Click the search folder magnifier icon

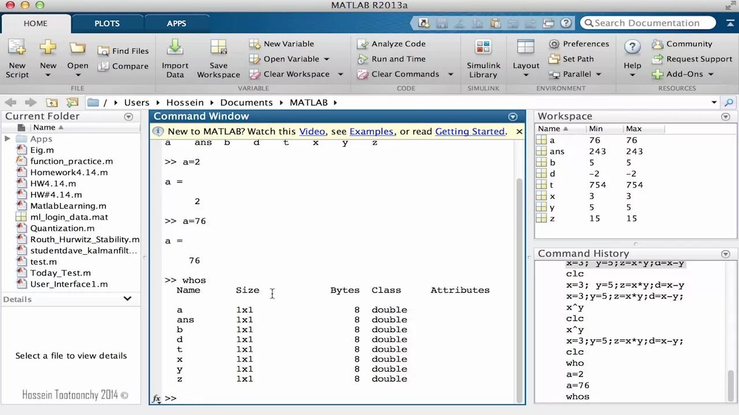[729, 103]
